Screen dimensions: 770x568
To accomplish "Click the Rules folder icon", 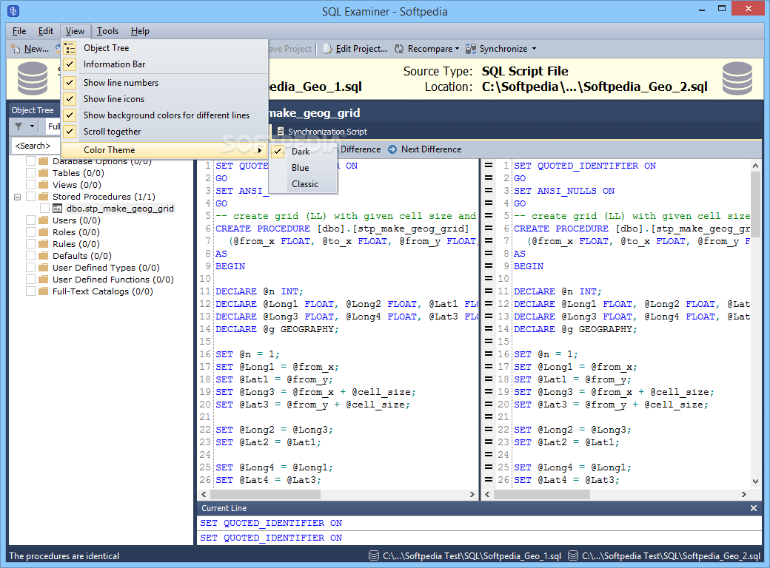I will coord(44,244).
